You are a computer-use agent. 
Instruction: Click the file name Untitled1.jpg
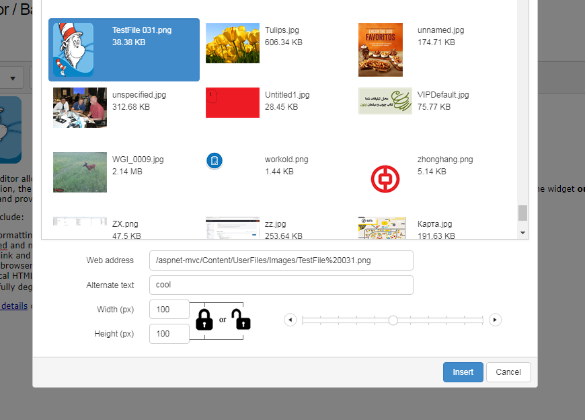coord(287,95)
